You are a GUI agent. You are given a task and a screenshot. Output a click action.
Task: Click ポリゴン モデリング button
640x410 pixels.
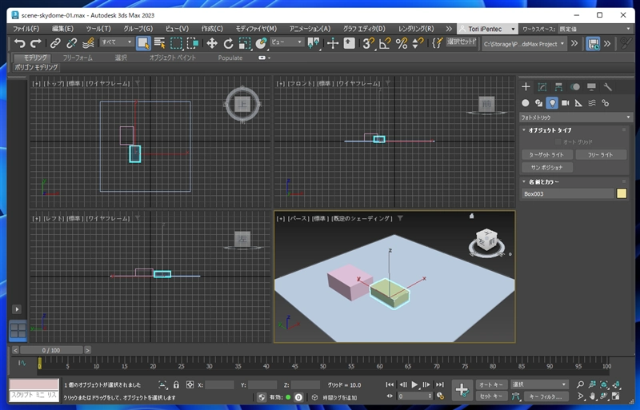click(36, 67)
